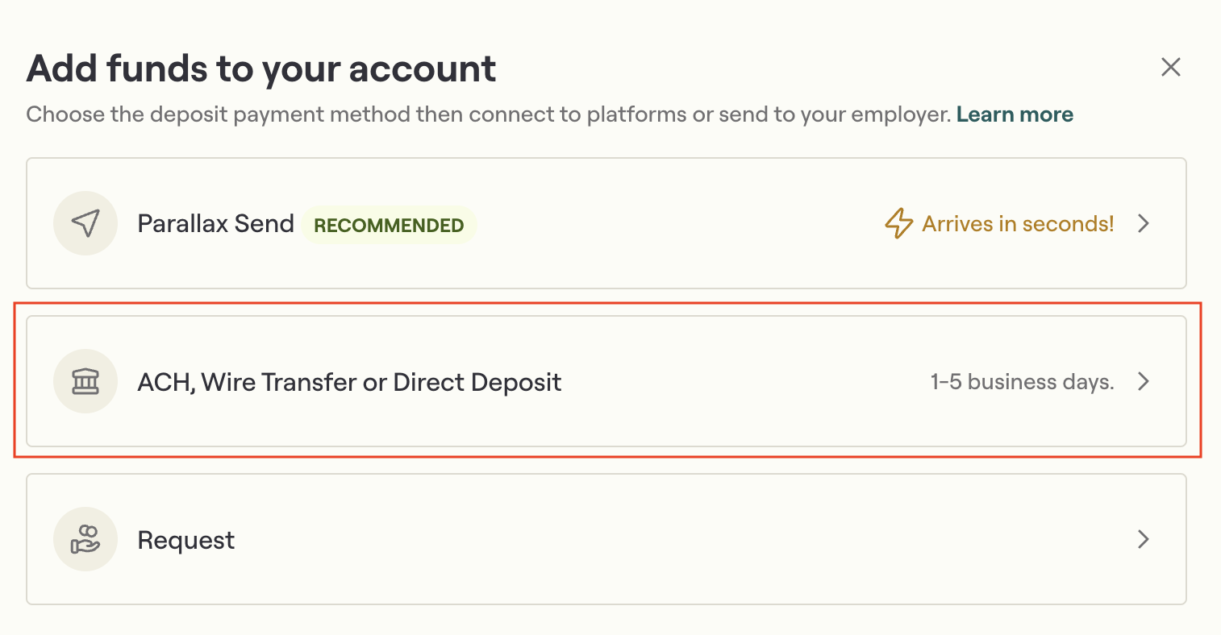The image size is (1221, 635).
Task: Open Request via its right chevron
Action: point(1143,539)
